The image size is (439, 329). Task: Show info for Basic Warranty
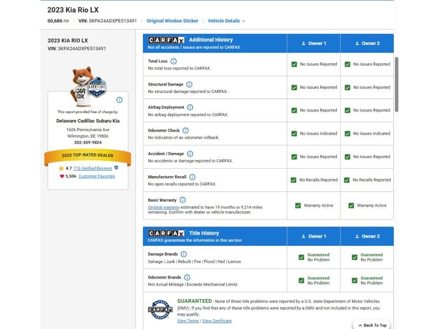[182, 200]
